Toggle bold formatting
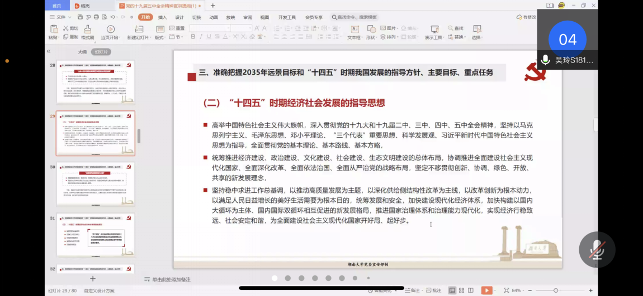The height and width of the screenshot is (296, 643). pos(193,37)
